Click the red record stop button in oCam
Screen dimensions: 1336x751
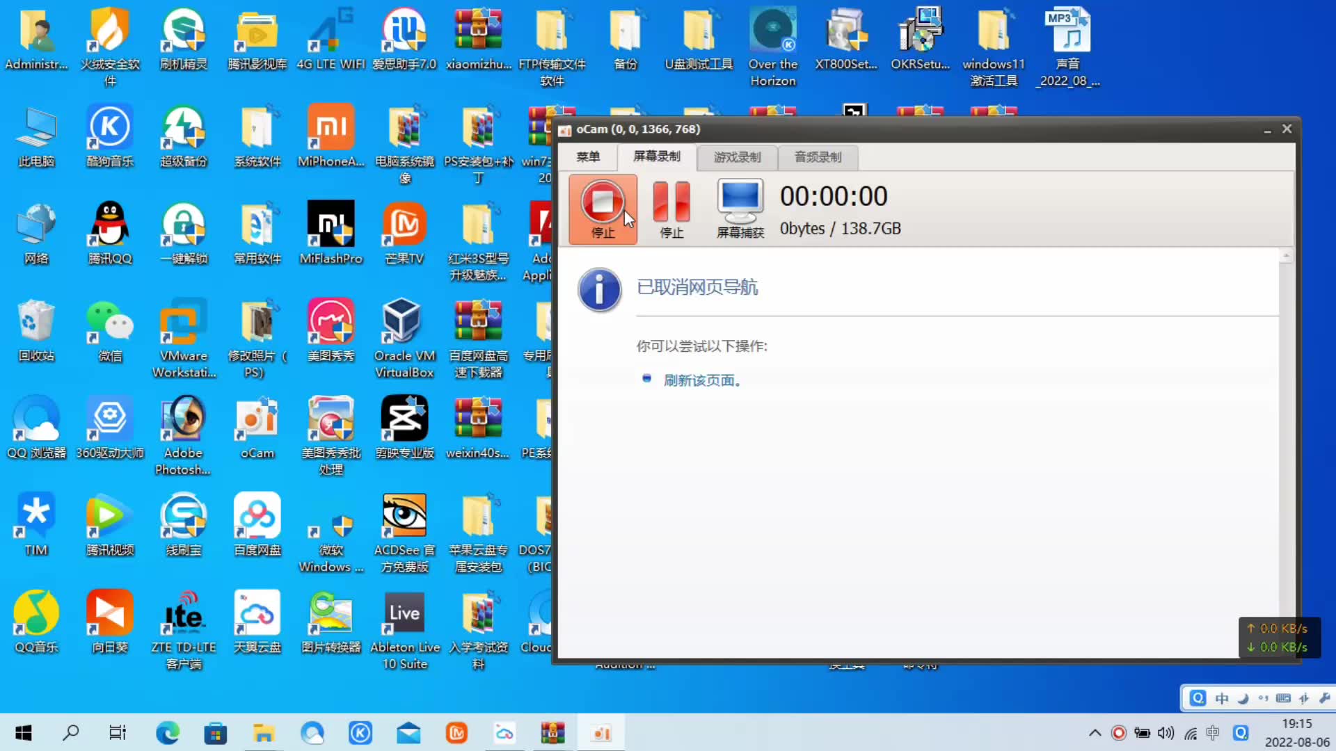point(603,202)
